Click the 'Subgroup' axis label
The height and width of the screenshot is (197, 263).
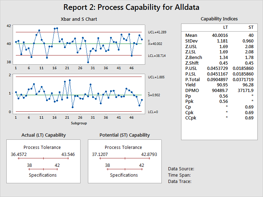click(x=79, y=123)
